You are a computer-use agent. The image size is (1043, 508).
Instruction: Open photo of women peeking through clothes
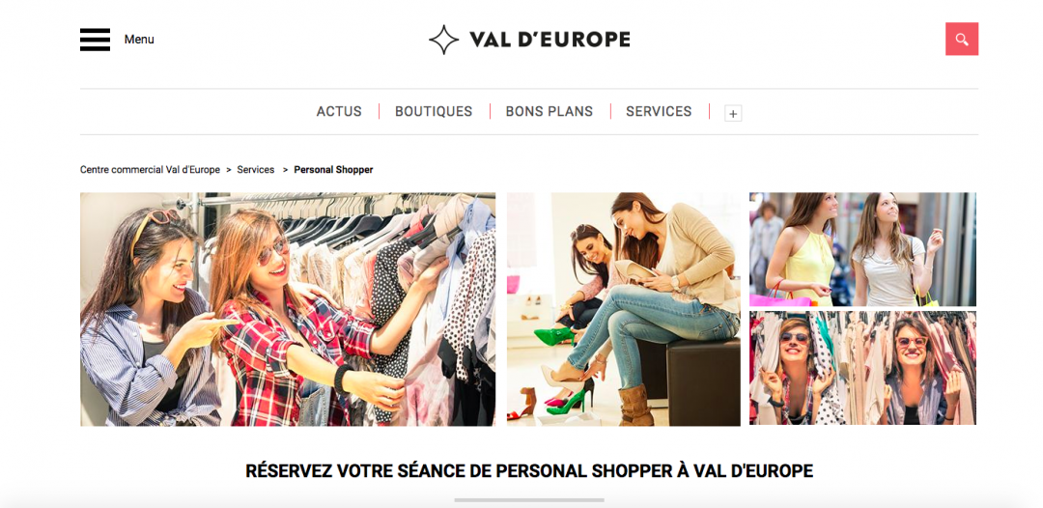[862, 368]
